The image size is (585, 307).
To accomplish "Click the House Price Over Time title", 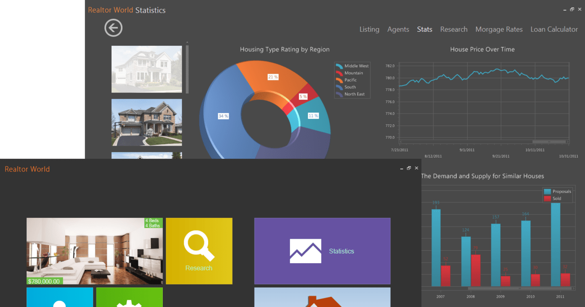I will tap(482, 49).
